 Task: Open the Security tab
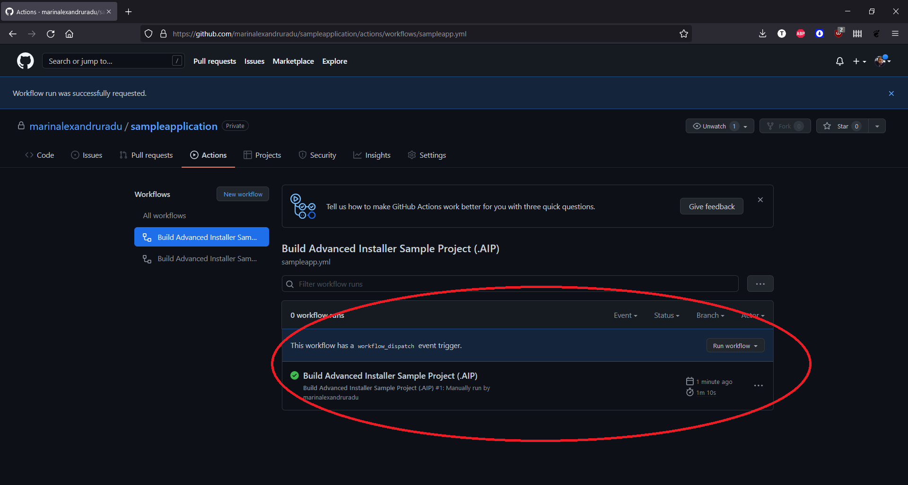coord(317,155)
